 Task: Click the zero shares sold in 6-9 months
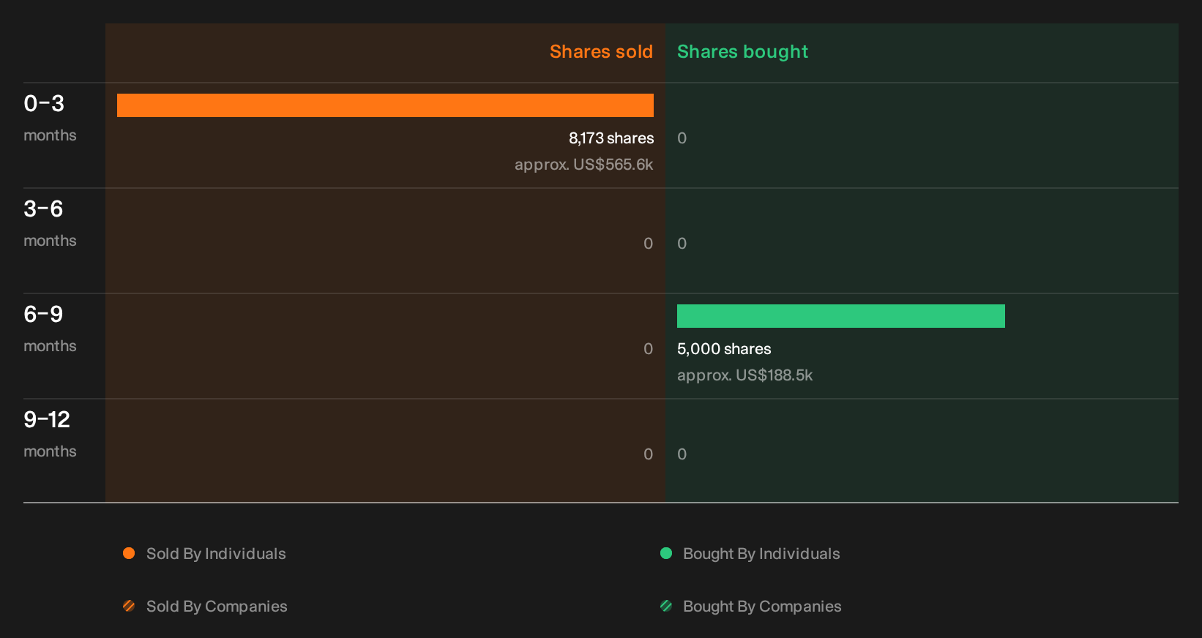[x=648, y=349]
